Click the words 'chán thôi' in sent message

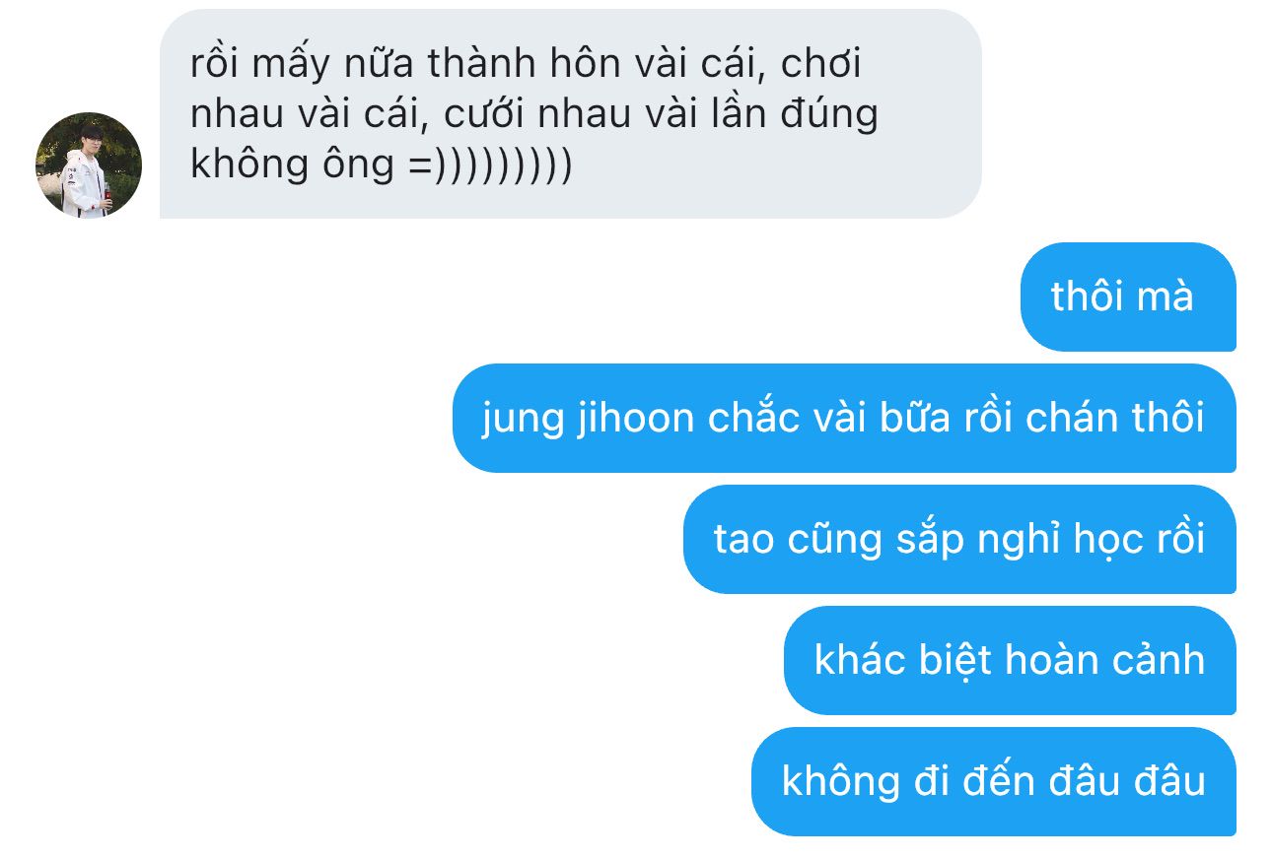[x=1115, y=418]
